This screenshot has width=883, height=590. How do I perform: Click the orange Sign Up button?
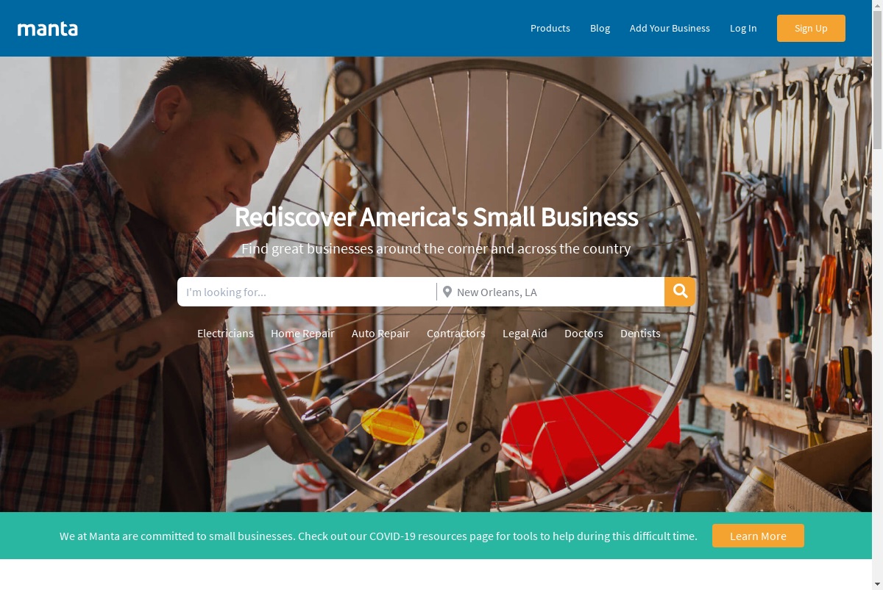811,28
